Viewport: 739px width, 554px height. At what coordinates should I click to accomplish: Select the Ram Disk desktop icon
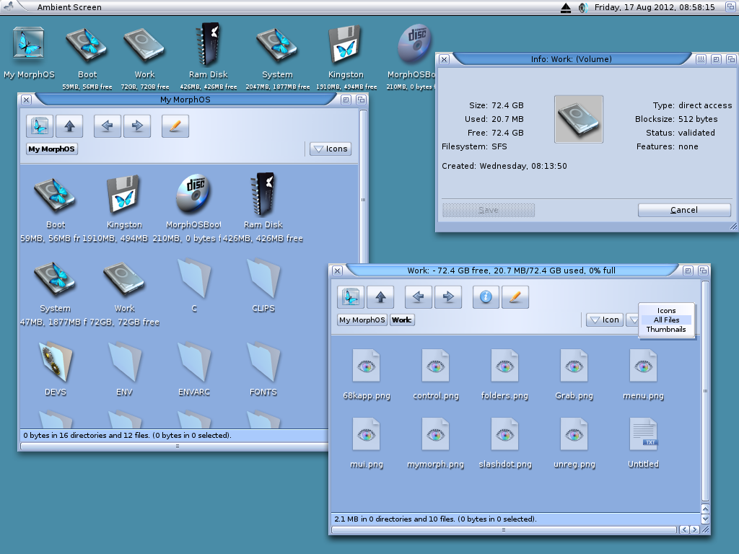(x=209, y=44)
